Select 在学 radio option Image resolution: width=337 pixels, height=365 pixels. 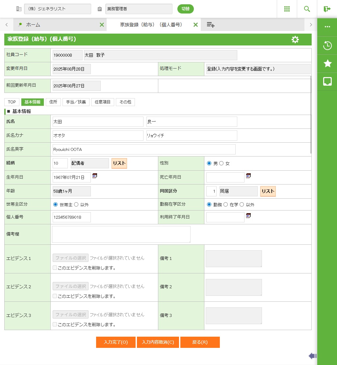coord(225,205)
